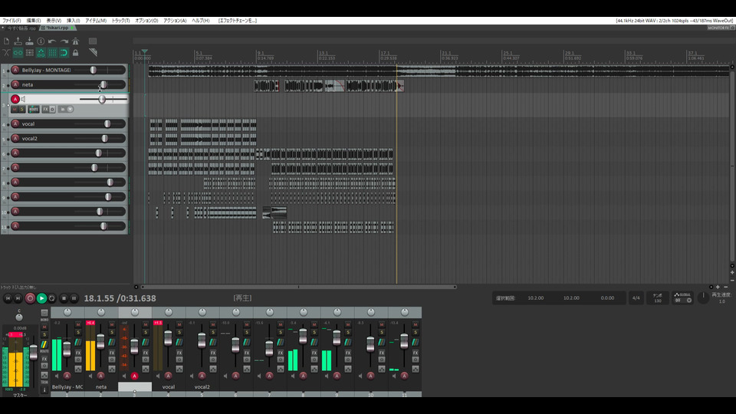Open the 4/4 time signature selector
The width and height of the screenshot is (736, 414).
click(636, 297)
